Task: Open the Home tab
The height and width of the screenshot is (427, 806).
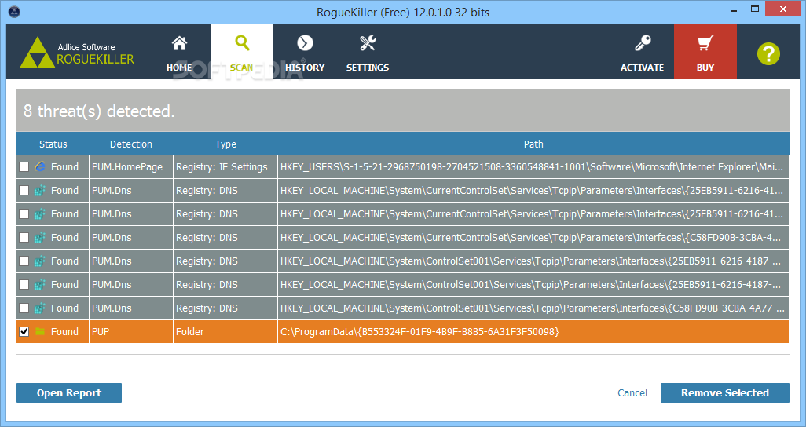Action: (x=179, y=52)
